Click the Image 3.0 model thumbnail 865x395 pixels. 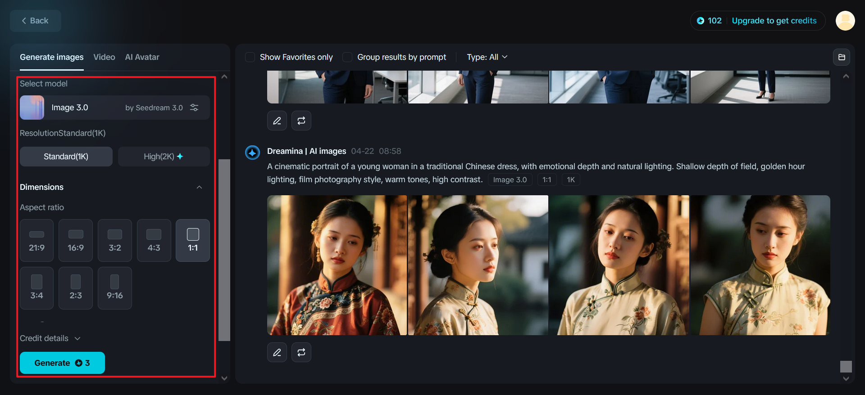click(32, 108)
